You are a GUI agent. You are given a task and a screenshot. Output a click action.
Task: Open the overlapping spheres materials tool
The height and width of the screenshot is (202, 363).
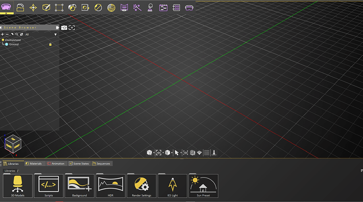[72, 8]
